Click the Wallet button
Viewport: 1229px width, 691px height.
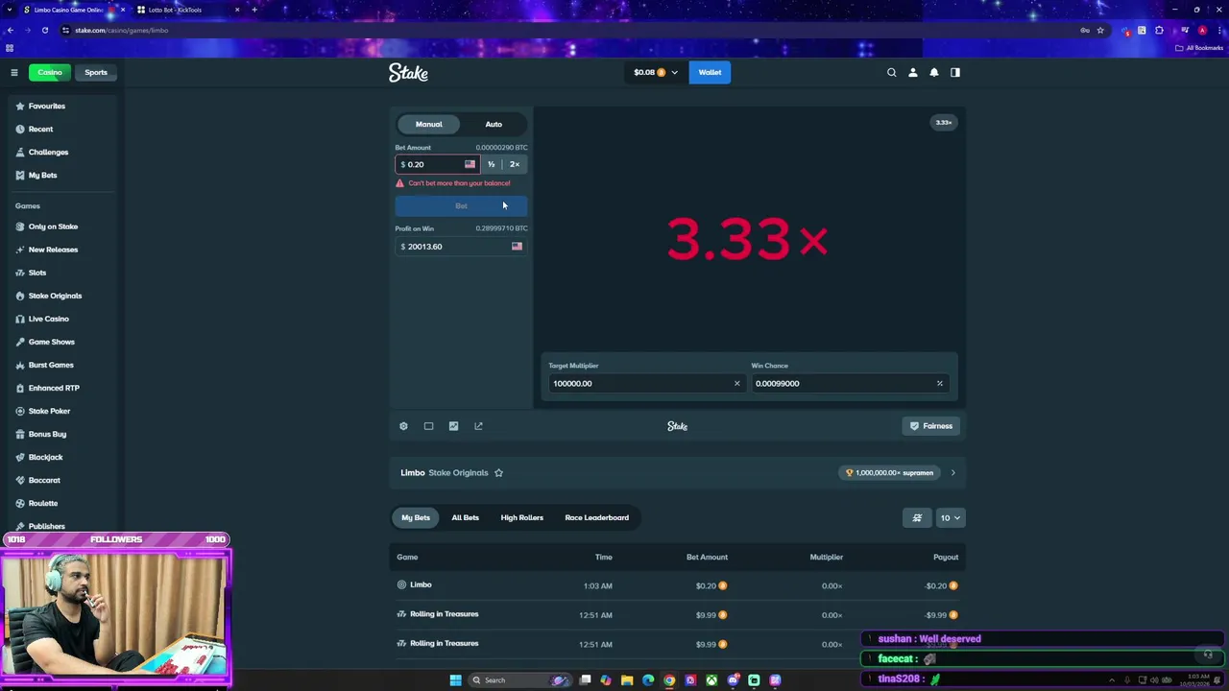(710, 72)
